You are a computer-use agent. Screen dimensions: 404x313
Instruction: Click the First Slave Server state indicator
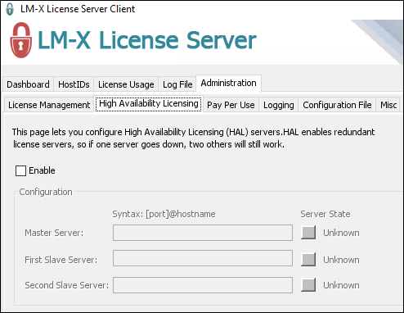click(308, 259)
